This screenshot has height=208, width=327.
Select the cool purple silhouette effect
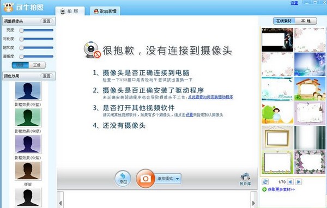(x=28, y=144)
